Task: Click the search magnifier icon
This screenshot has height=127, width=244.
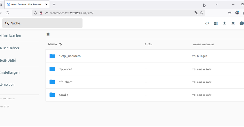Action: [x=7, y=23]
